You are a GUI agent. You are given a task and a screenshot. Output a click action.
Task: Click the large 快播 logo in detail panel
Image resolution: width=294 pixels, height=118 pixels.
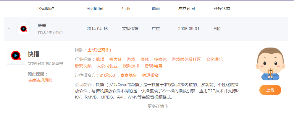(16, 55)
